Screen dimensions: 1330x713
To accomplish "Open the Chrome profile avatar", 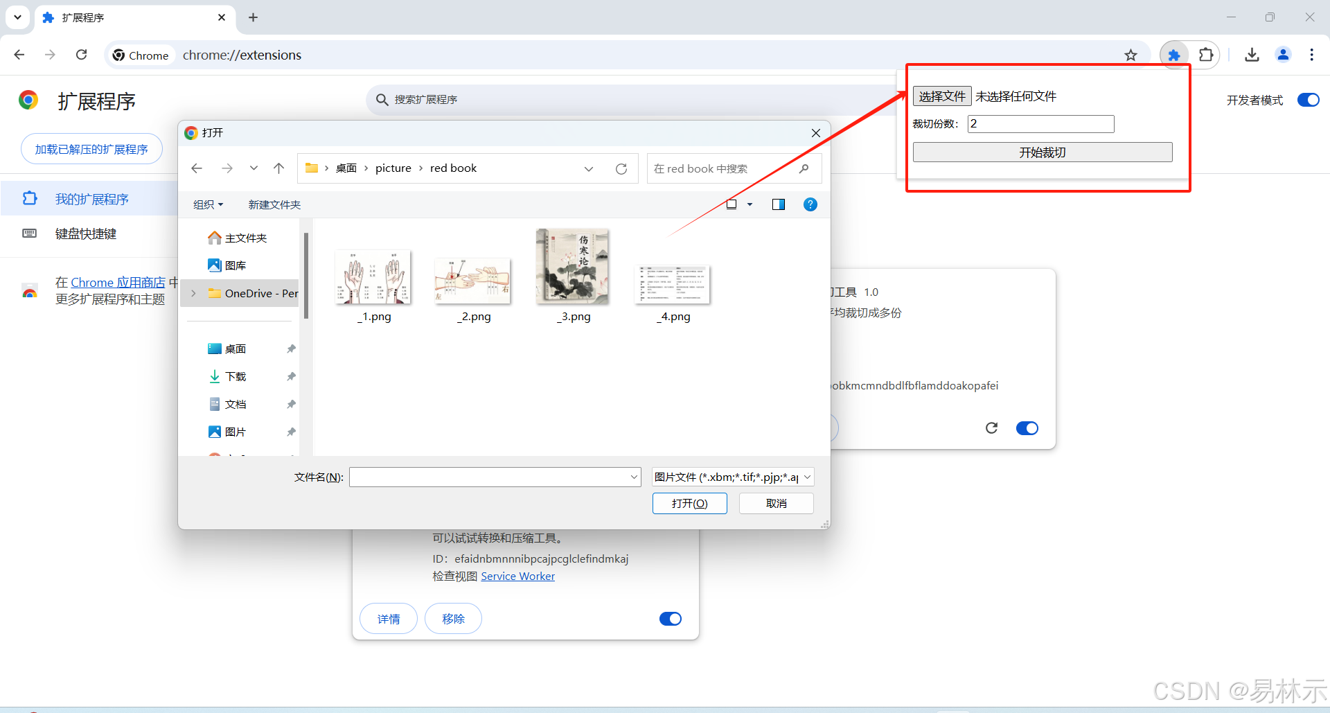I will click(x=1283, y=55).
